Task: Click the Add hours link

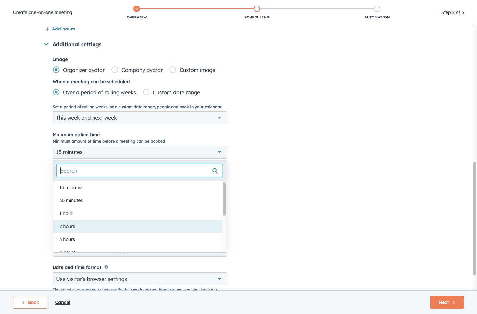Action: coord(63,29)
